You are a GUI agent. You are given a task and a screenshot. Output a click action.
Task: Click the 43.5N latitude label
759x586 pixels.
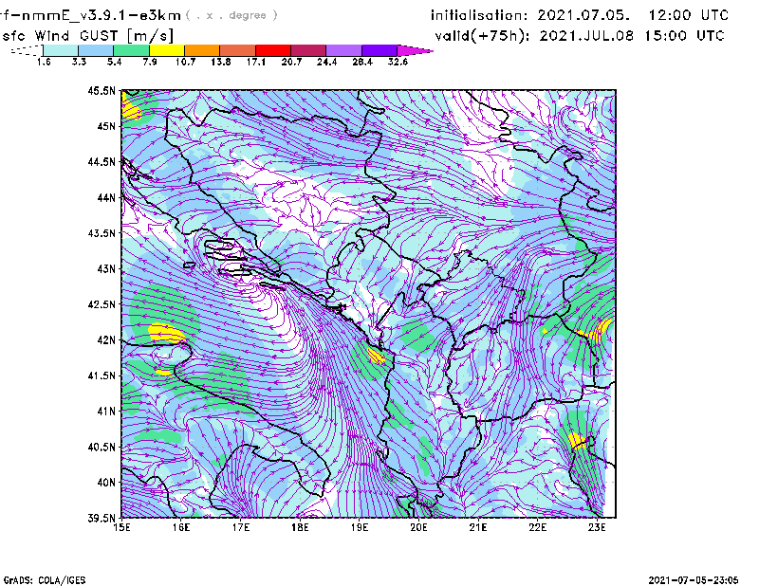(102, 233)
